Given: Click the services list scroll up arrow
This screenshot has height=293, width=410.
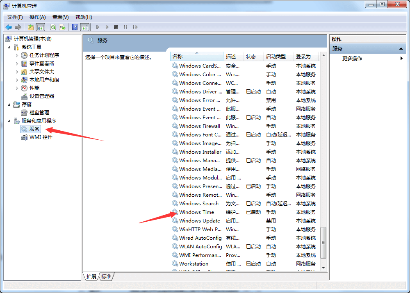Looking at the screenshot, I should [x=323, y=56].
